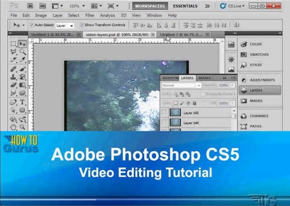Viewport: 290px width, 206px height.
Task: Select the Hand tool
Action: [x=13, y=127]
